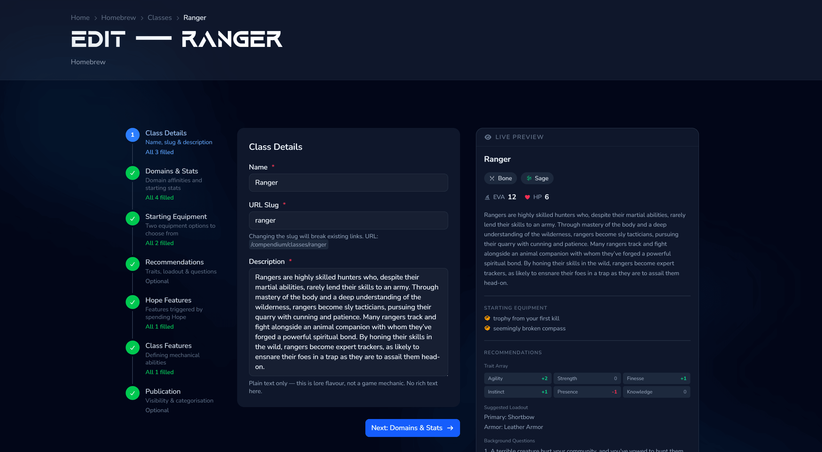Click the Primary: Shortbow loadout line
The height and width of the screenshot is (452, 822).
pyautogui.click(x=509, y=417)
